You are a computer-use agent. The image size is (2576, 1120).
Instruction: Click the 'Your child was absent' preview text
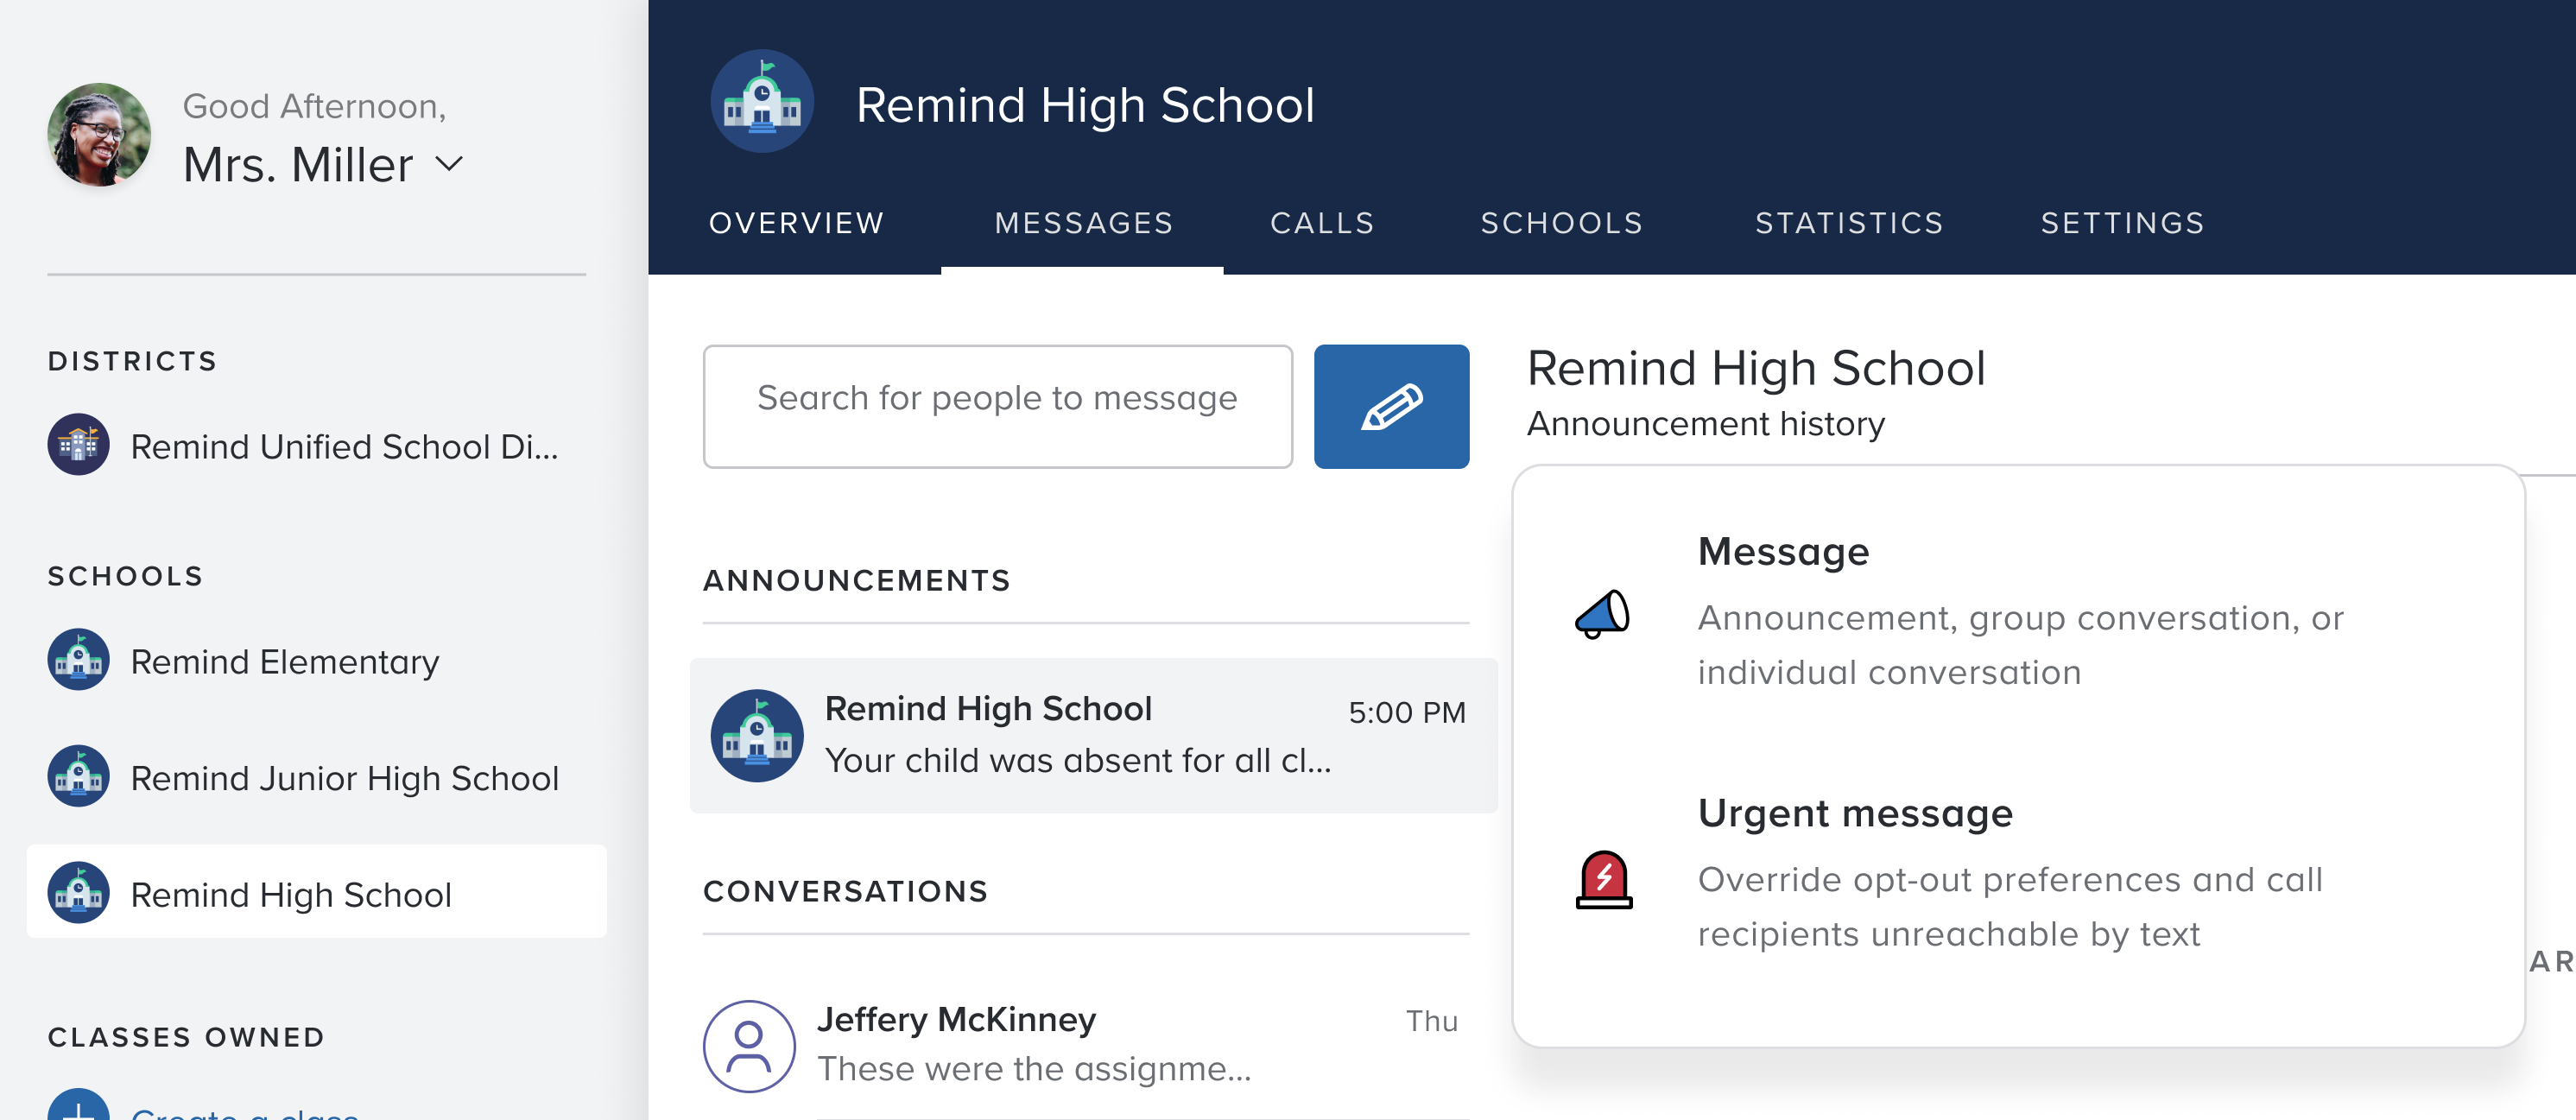1078,761
